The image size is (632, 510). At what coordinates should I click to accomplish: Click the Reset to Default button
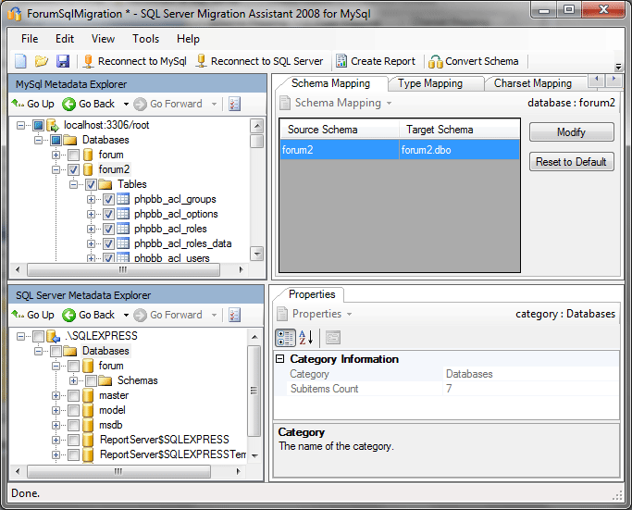[x=571, y=162]
